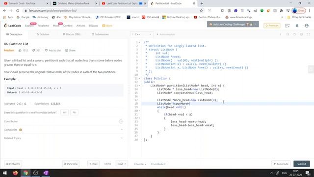Click the editor info icon

[x=281, y=34]
